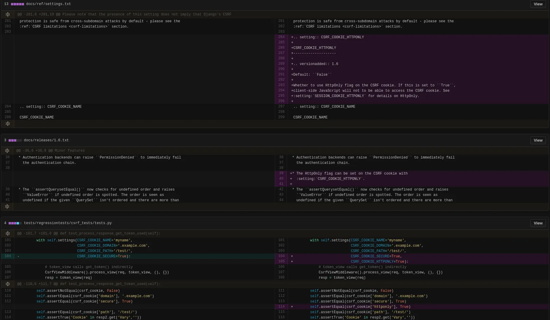
Task: Expand lines below line 41 in 1.6.txt
Action: coord(7,206)
